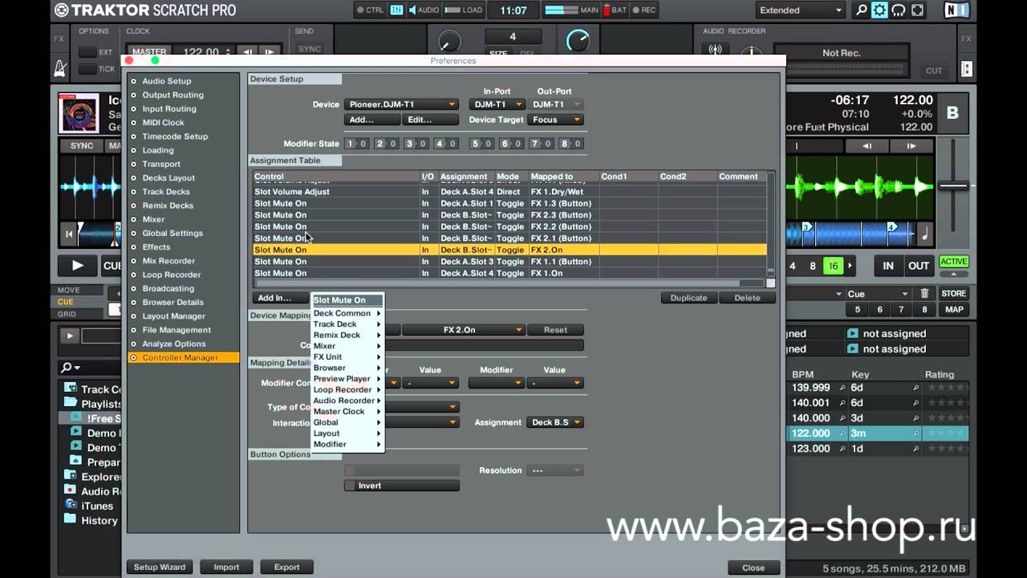This screenshot has height=578, width=1027.
Task: Open the In-Port DJM-T1 dropdown
Action: pyautogui.click(x=497, y=104)
